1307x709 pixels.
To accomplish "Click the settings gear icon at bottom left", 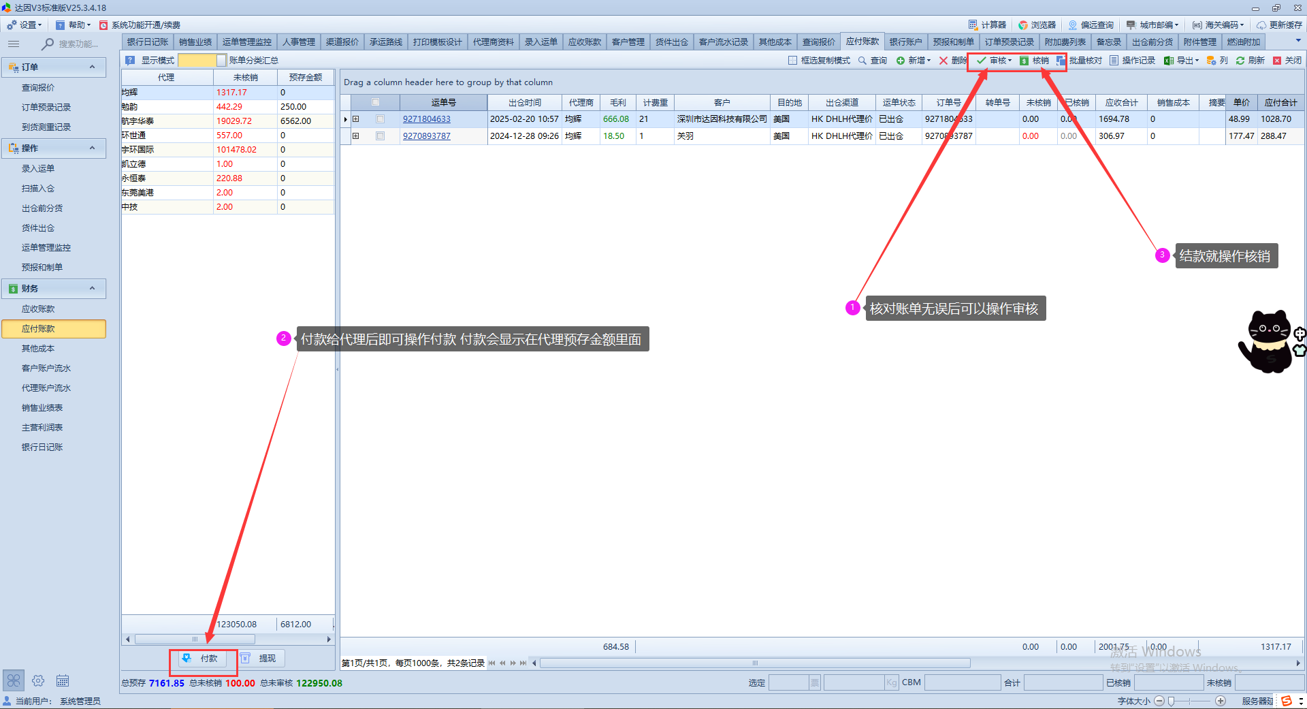I will 38,680.
